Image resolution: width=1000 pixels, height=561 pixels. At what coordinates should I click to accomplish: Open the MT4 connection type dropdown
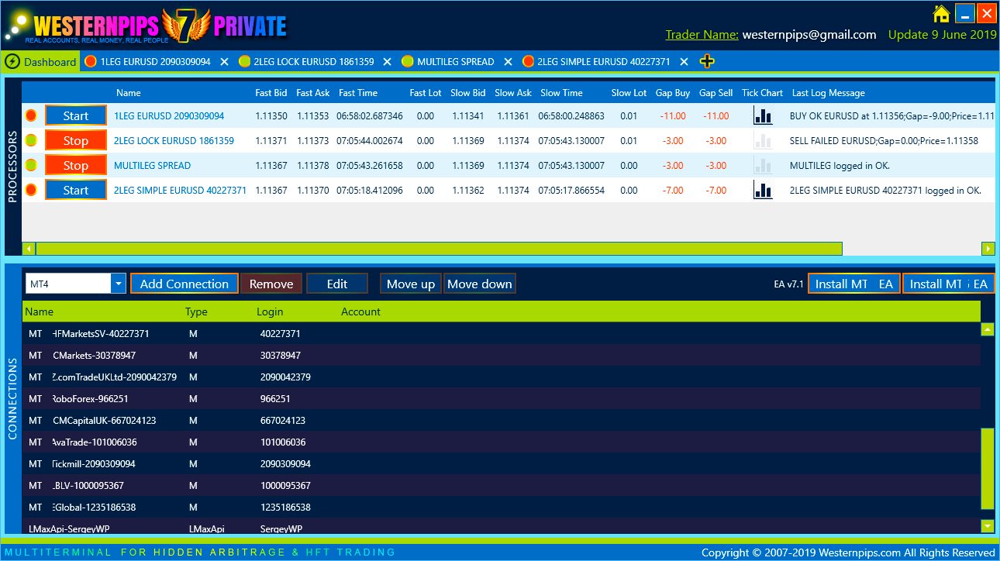click(119, 284)
